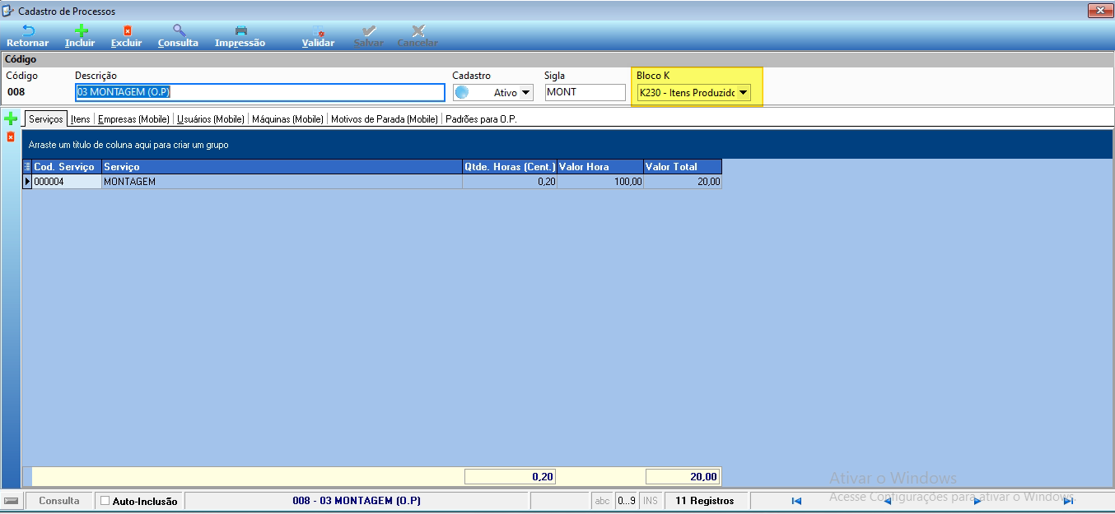Go to last record navigation arrow
This screenshot has width=1115, height=514.
(1068, 501)
